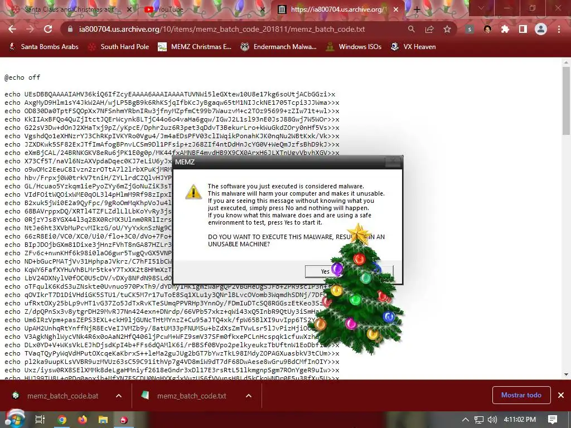This screenshot has width=571, height=428.
Task: Close the MEMZ warning dialog
Action: click(393, 161)
